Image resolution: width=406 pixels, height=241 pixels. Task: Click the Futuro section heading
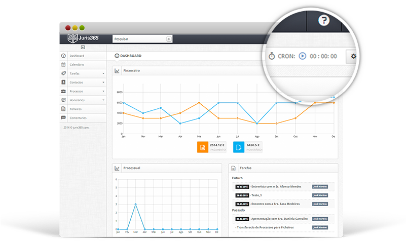click(237, 178)
